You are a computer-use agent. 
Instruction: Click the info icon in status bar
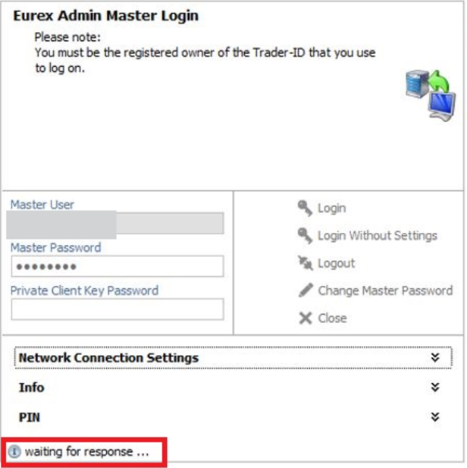[14, 452]
